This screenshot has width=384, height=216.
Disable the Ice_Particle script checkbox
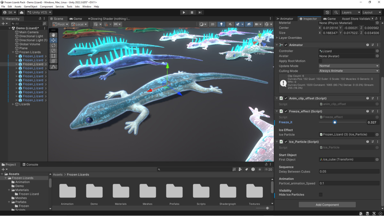click(286, 142)
